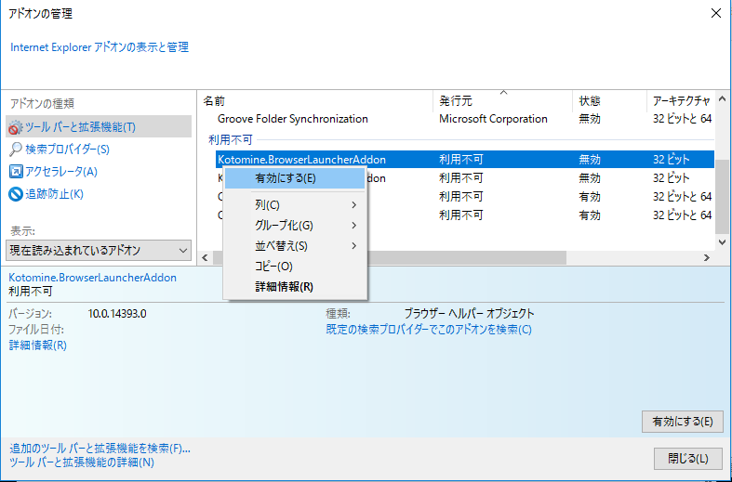Image resolution: width=732 pixels, height=482 pixels.
Task: Open the ツール バーと拡張機能の詳細 link
Action: pos(82,462)
